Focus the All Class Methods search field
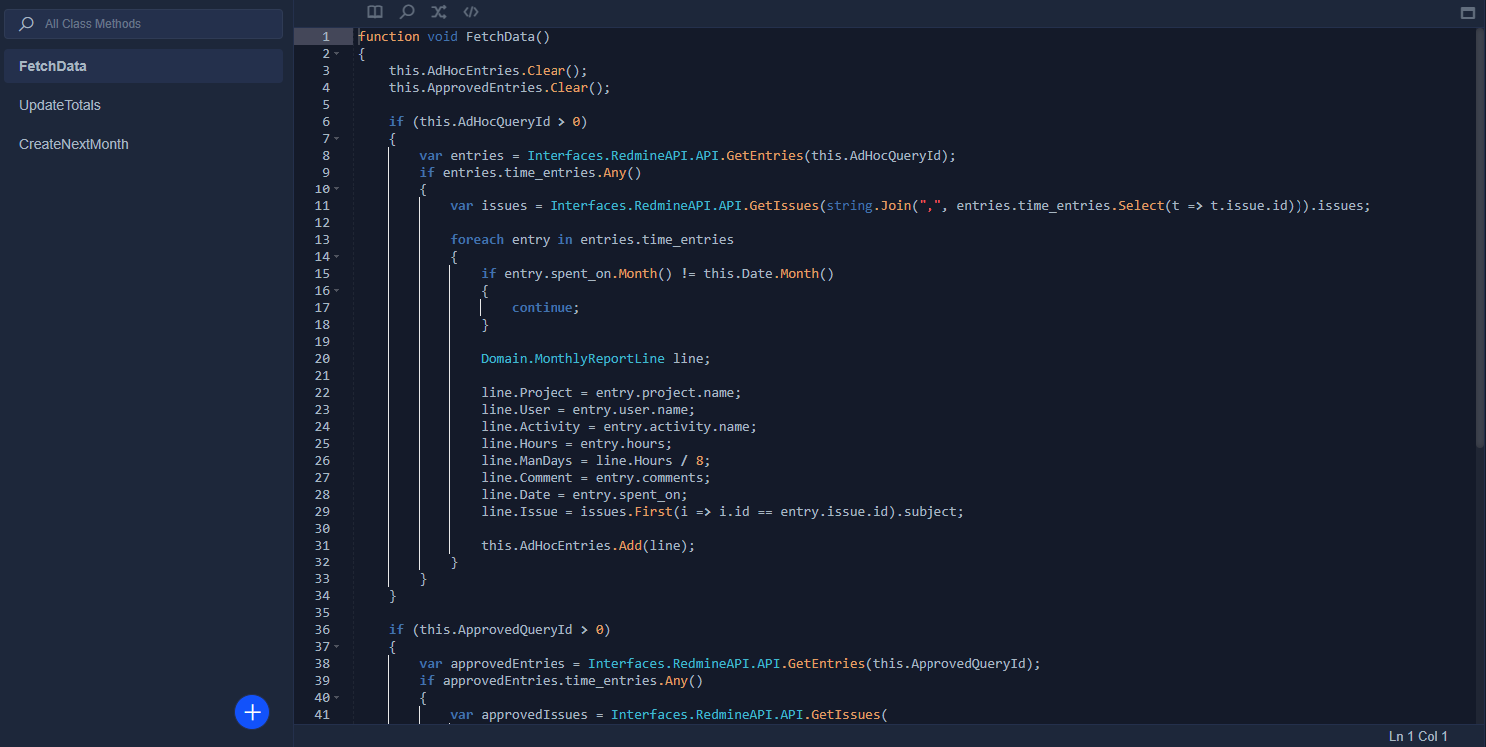This screenshot has width=1486, height=747. (150, 23)
